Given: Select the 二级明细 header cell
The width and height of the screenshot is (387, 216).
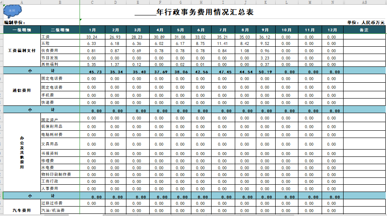Looking at the screenshot, I should click(60, 30).
